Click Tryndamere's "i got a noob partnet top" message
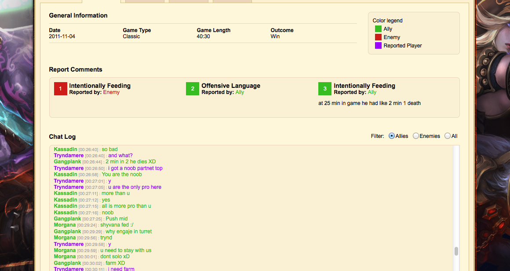Viewport: 510px width, 271px height. [x=135, y=168]
